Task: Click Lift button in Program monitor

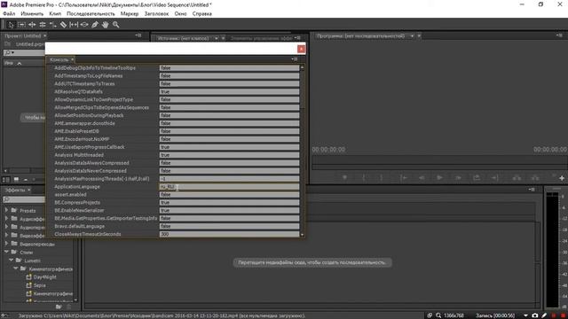Action: point(517,177)
